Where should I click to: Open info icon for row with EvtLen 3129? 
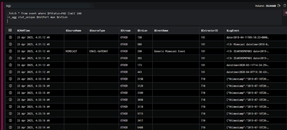pos(10,86)
